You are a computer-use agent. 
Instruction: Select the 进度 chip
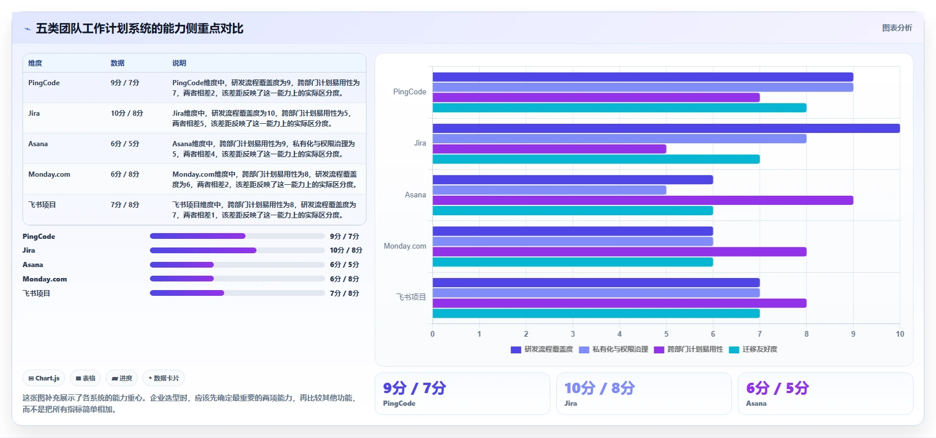[x=122, y=378]
